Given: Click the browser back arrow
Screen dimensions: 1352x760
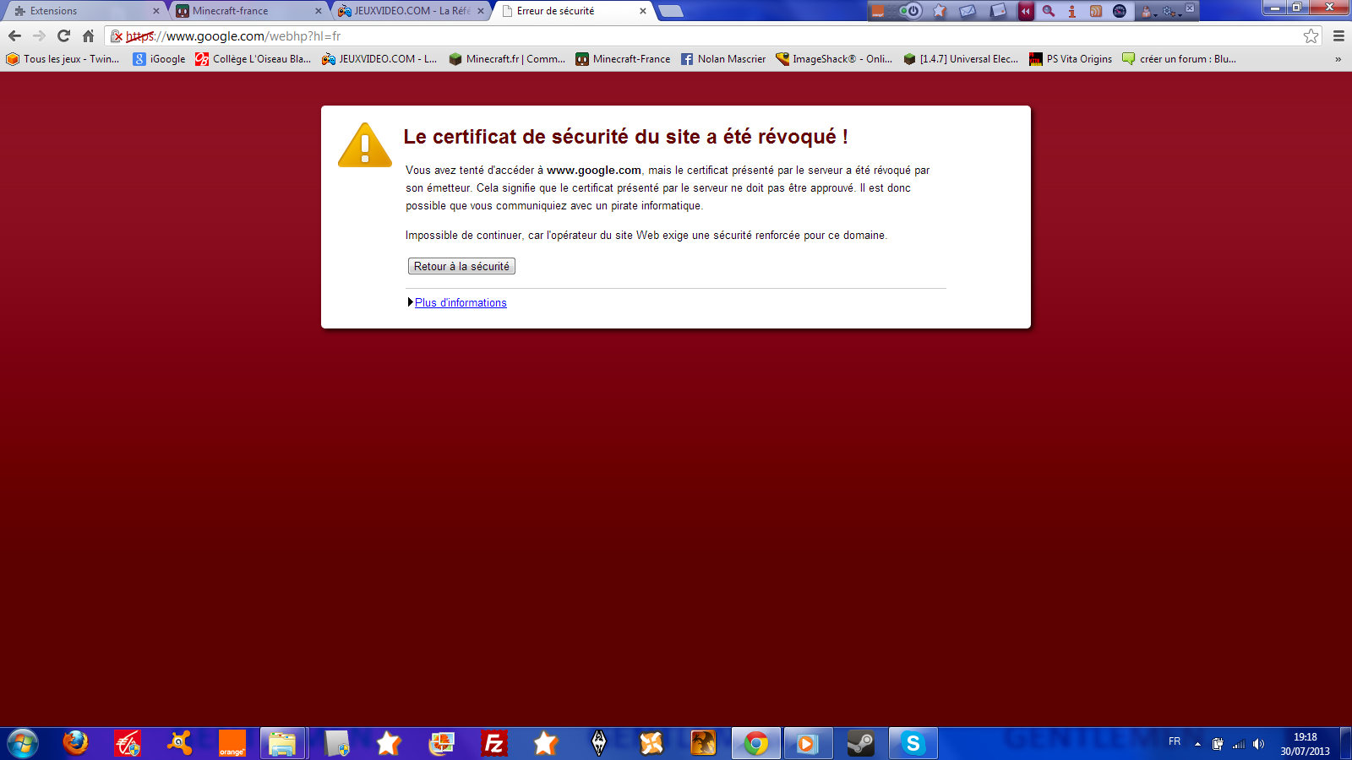Looking at the screenshot, I should 14,35.
